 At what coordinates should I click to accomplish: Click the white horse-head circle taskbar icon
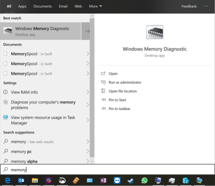coord(62,181)
